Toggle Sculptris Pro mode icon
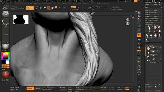 53,8
